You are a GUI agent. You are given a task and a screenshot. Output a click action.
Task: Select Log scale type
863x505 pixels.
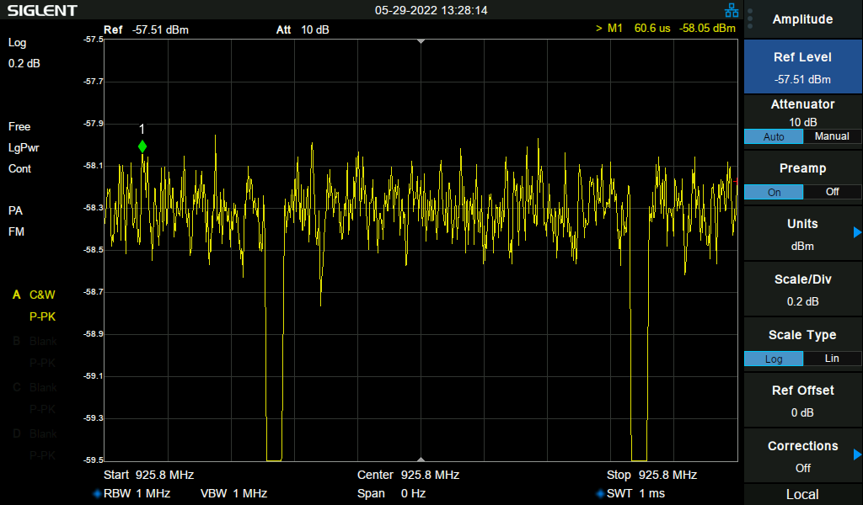point(774,359)
